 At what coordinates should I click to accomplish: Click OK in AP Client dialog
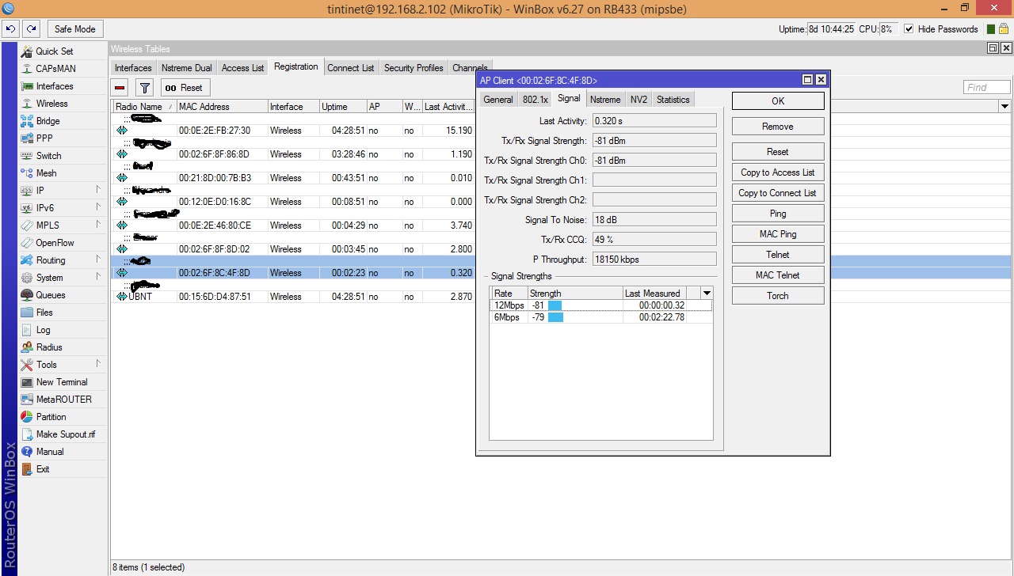[x=778, y=100]
